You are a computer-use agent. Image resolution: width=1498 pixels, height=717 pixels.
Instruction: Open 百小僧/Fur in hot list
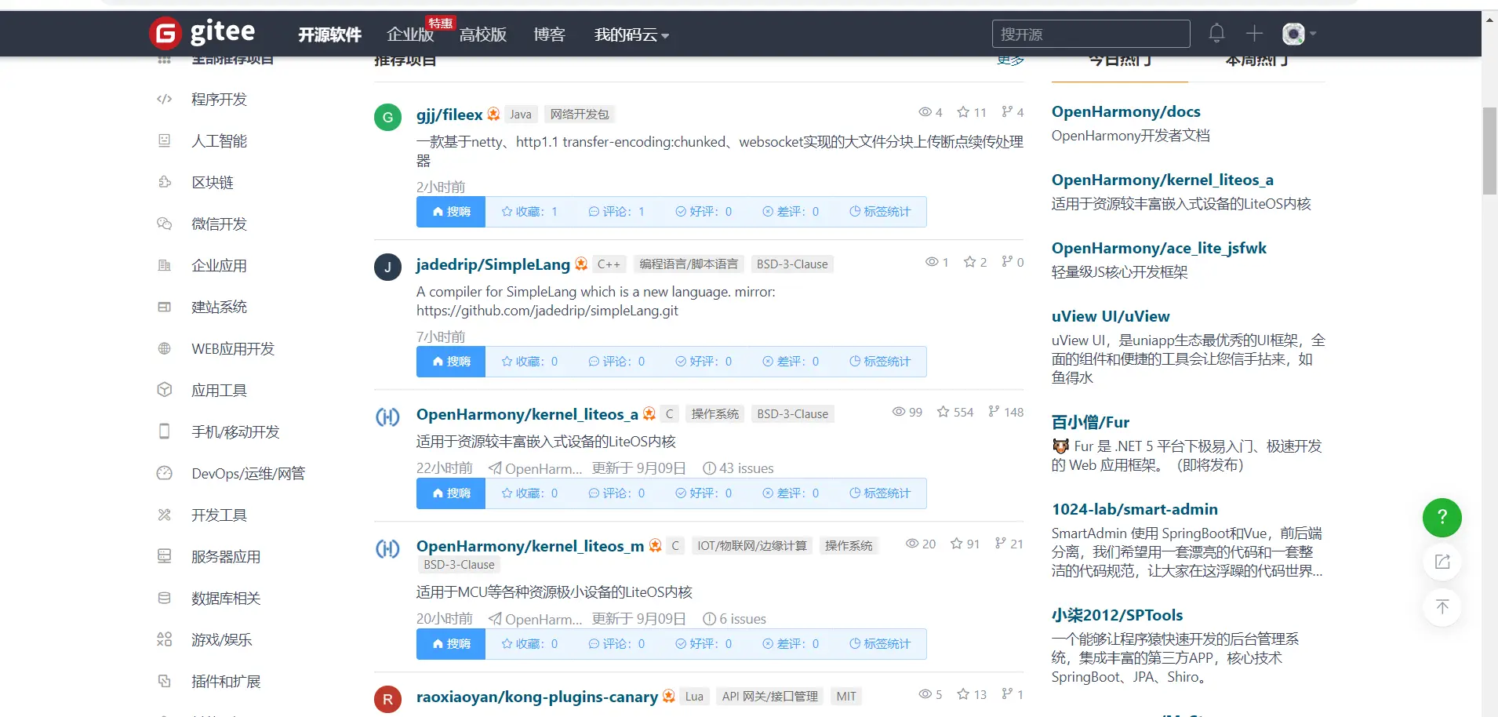[x=1091, y=423]
